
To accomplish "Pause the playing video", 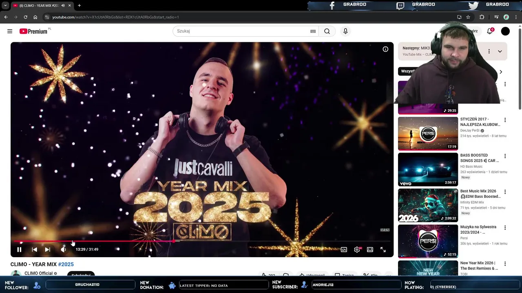I will [x=19, y=249].
